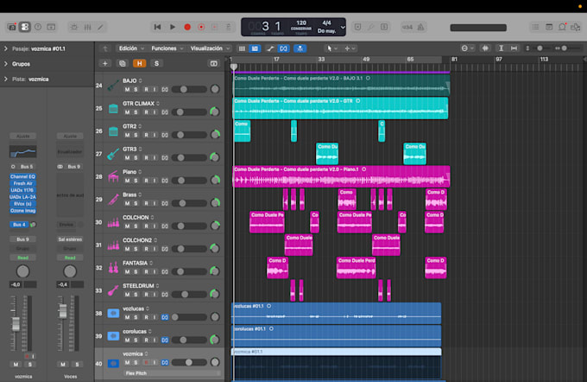The image size is (587, 382).
Task: Mute the BAJO track
Action: 127,90
